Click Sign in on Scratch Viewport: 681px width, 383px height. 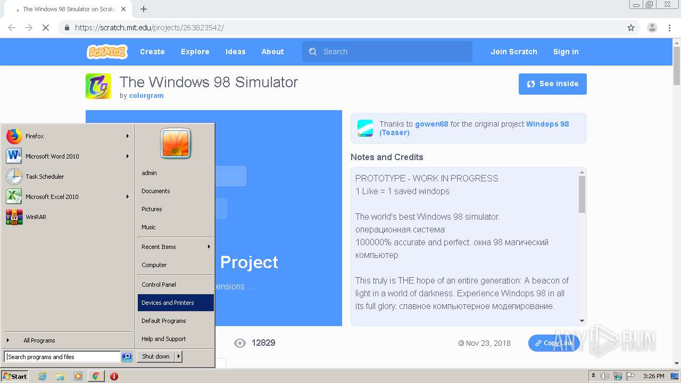point(566,52)
